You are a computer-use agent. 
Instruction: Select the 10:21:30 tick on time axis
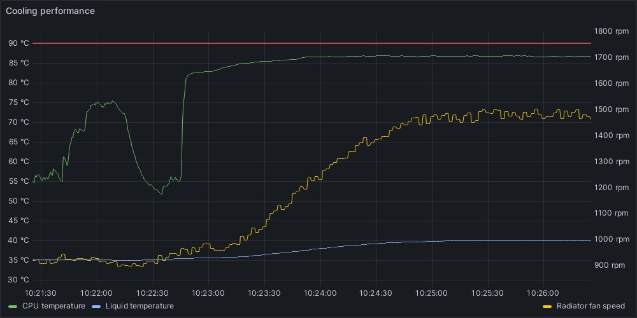tap(41, 293)
